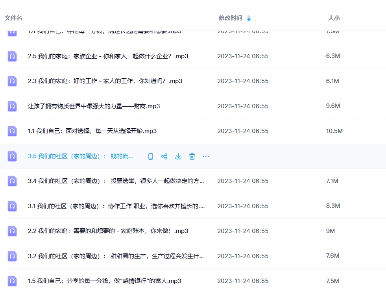Click the audio icon of the 2.3 我们的家庭 file
The image size is (386, 292).
[12, 81]
